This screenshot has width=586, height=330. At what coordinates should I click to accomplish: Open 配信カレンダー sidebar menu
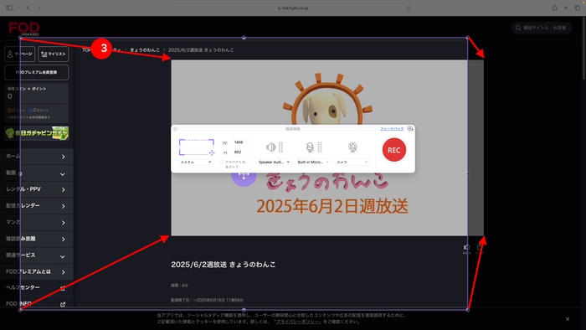click(36, 205)
